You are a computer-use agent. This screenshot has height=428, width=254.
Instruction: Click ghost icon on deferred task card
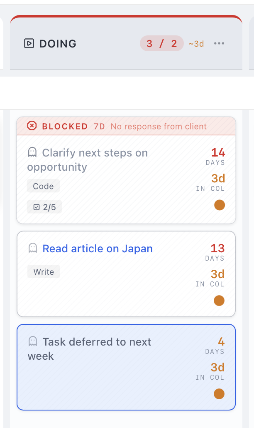32,341
